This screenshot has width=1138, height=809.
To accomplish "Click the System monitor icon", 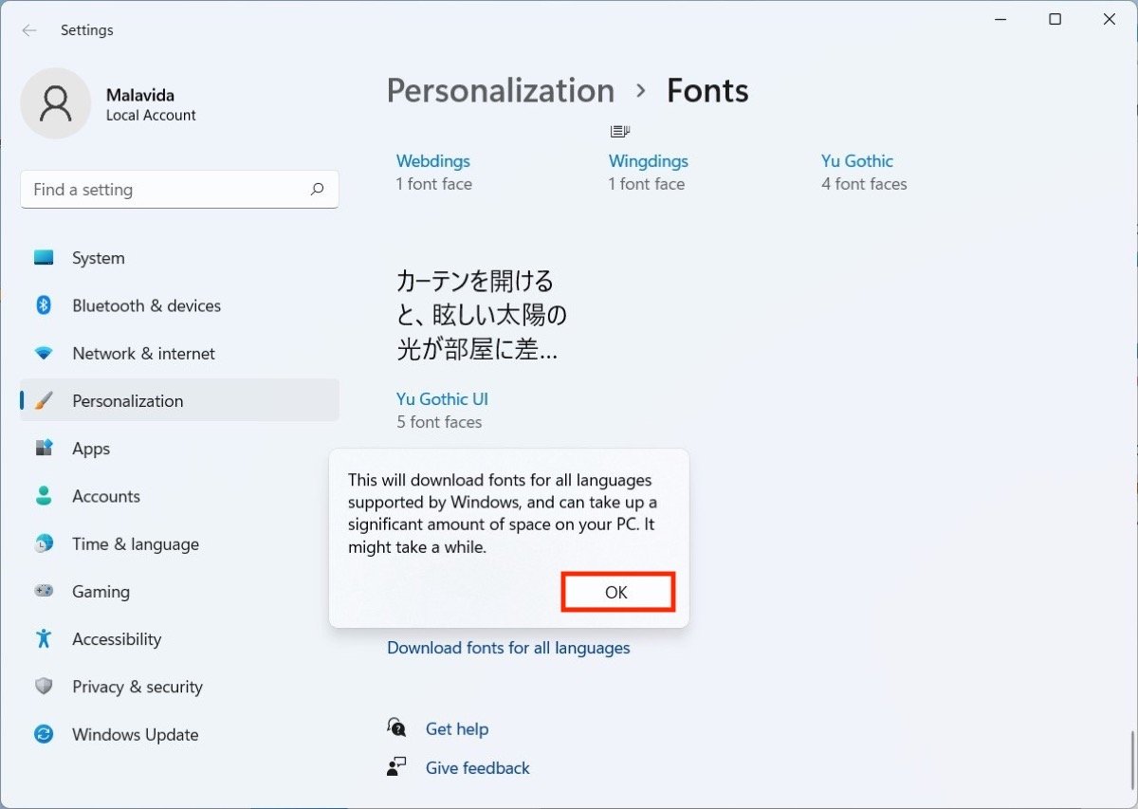I will (44, 258).
